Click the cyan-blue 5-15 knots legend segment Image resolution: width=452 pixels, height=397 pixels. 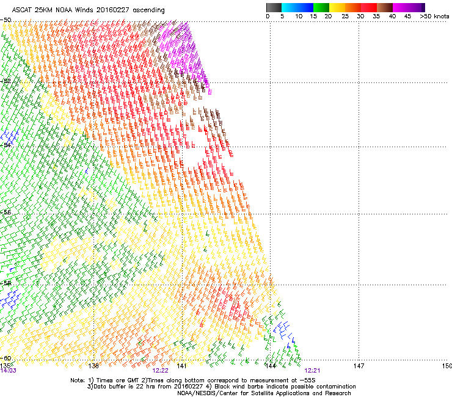pos(297,7)
